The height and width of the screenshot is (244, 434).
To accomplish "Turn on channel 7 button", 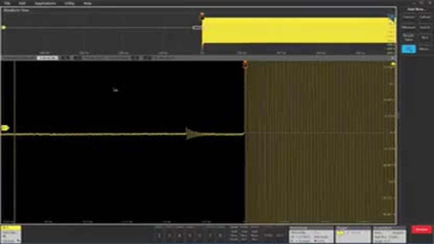I will (210, 236).
